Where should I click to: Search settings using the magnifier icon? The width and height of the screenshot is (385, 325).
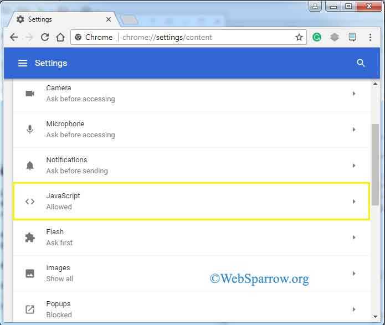point(361,63)
